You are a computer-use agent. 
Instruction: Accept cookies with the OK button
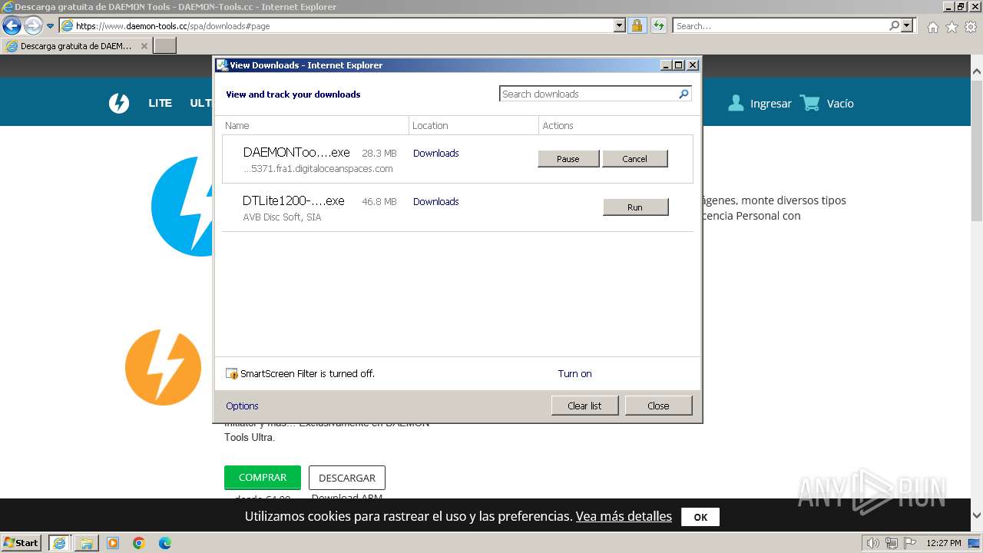click(700, 517)
